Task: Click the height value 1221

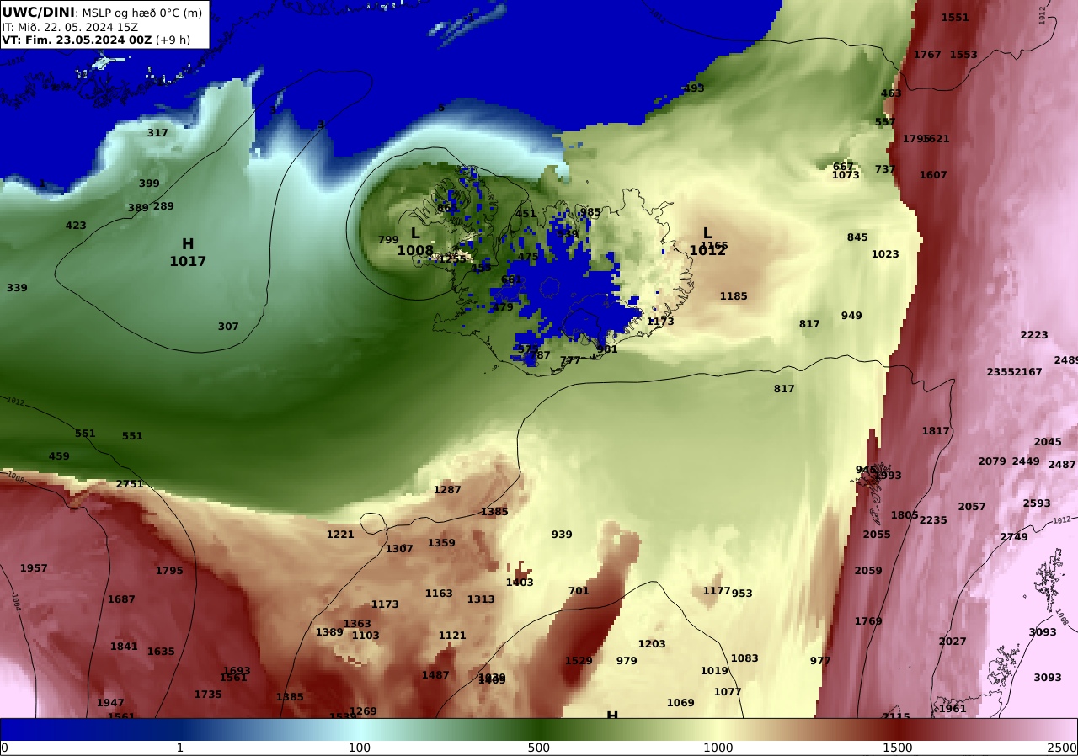Action: pyautogui.click(x=340, y=535)
